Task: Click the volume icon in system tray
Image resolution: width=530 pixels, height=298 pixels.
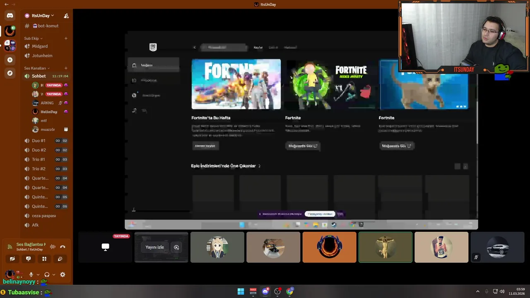Action: point(502,291)
